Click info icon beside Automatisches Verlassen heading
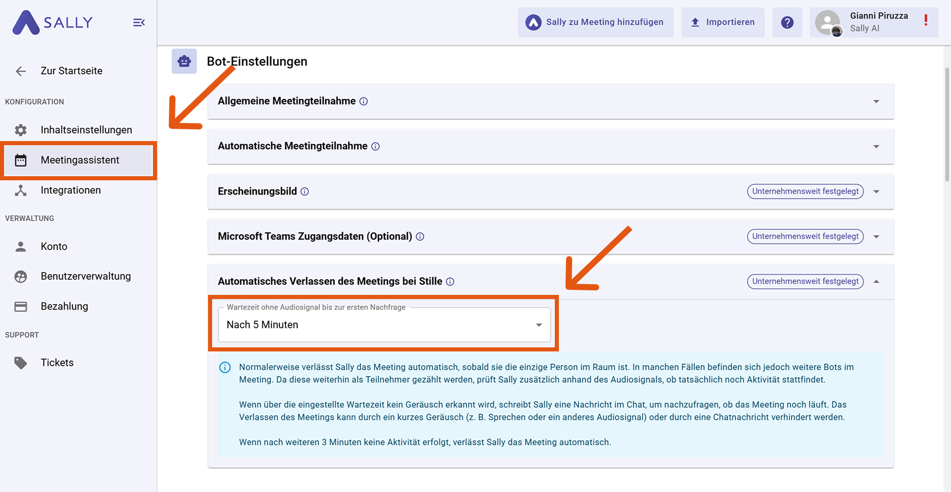Screen dimensions: 951x492 pyautogui.click(x=450, y=282)
